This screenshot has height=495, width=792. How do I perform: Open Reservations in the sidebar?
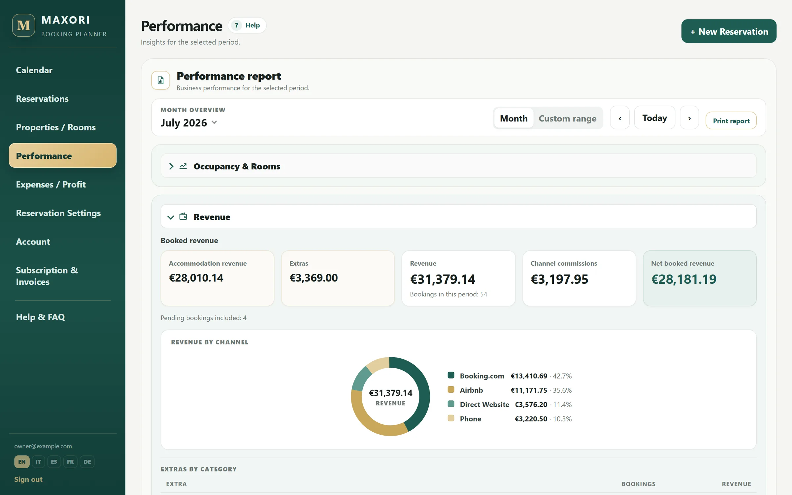pyautogui.click(x=63, y=99)
